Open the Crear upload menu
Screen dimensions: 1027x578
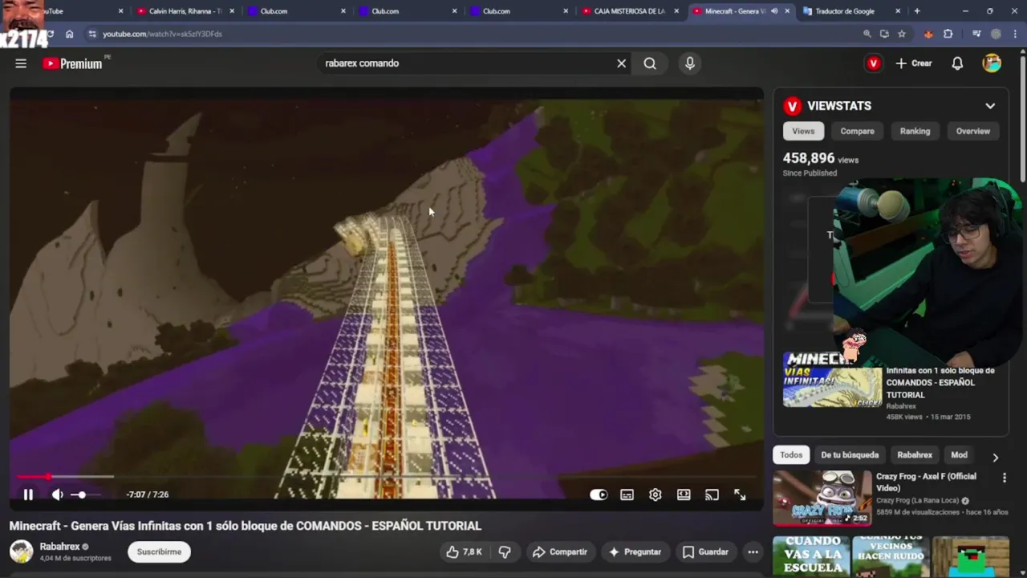[914, 63]
